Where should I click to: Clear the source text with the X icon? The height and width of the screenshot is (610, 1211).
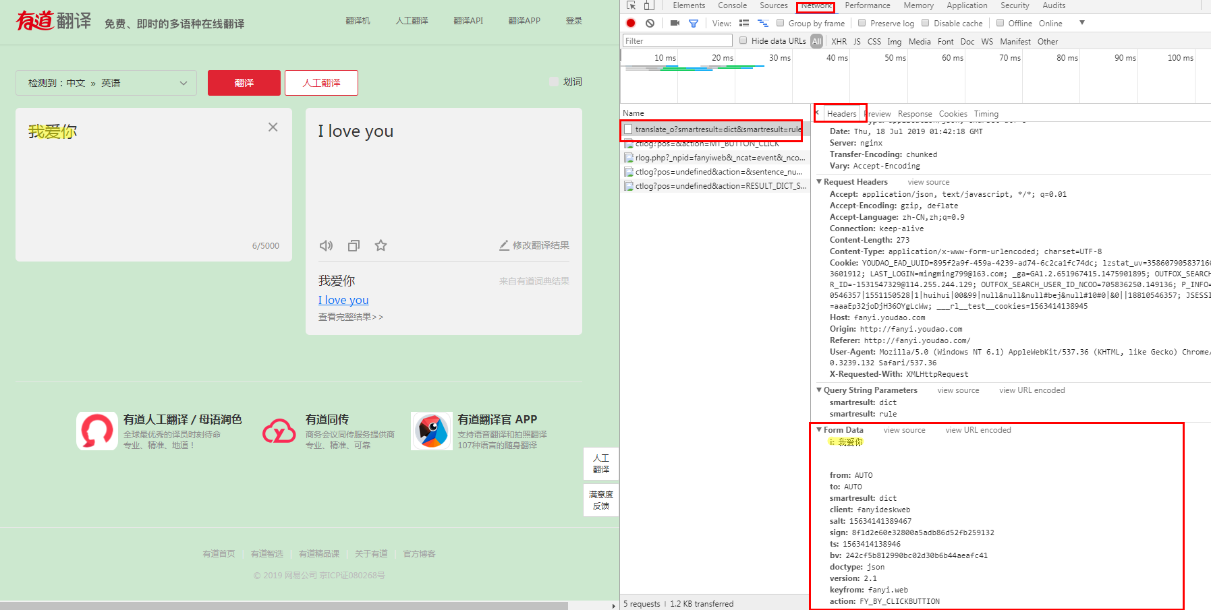coord(273,127)
